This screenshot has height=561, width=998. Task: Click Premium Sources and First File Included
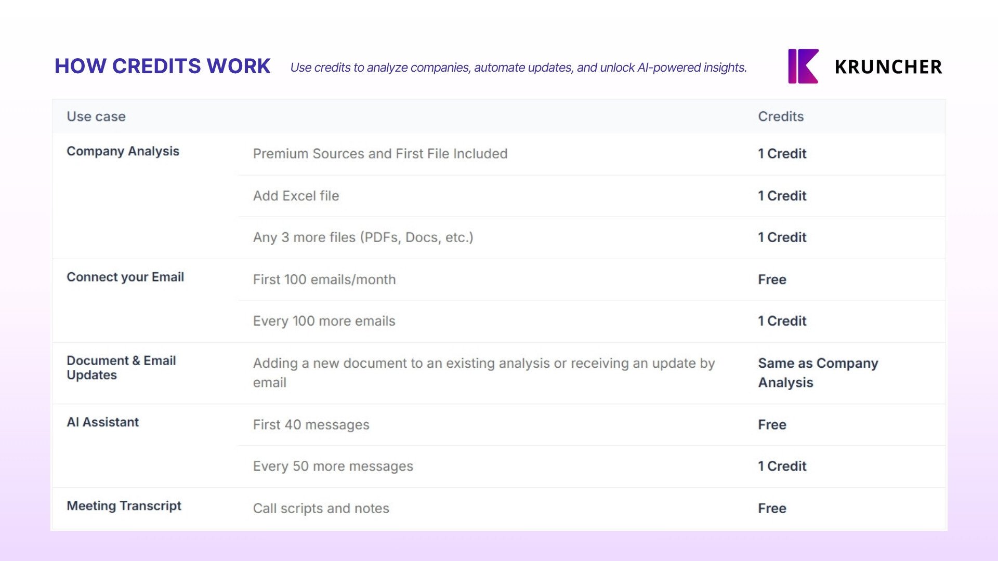pos(380,154)
